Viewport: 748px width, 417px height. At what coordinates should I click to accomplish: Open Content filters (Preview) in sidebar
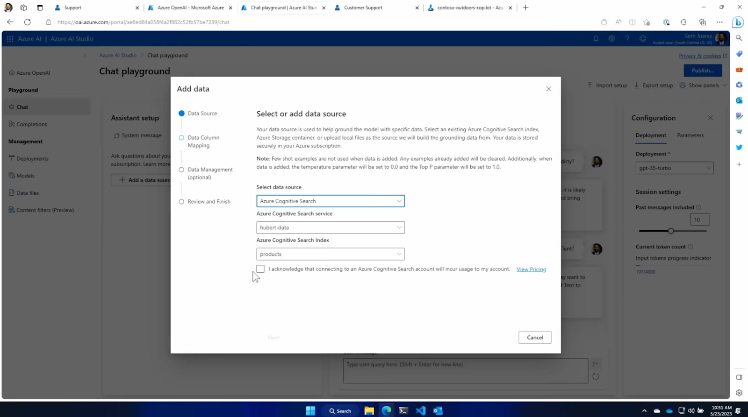coord(42,210)
